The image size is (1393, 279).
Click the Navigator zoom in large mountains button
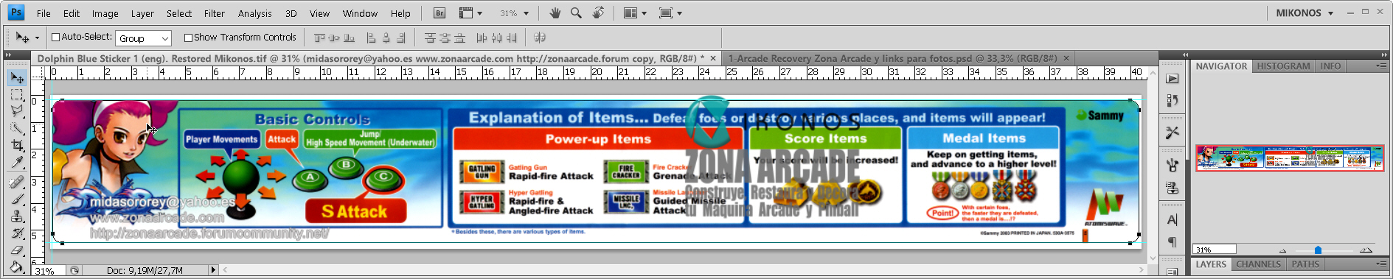1366,250
